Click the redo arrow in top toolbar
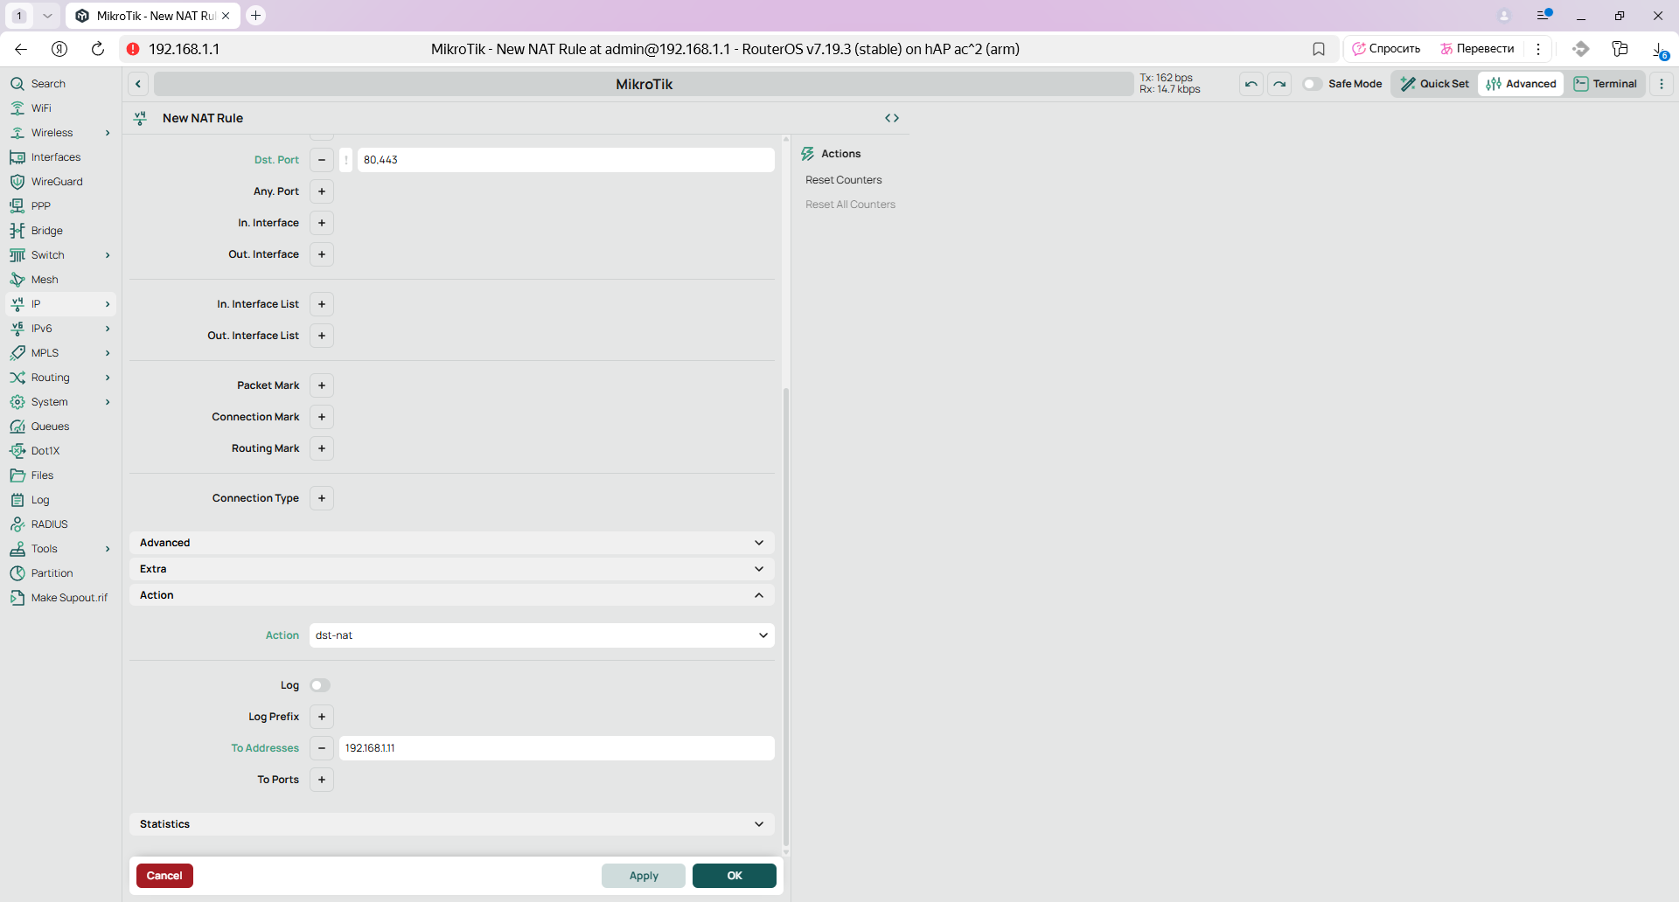The width and height of the screenshot is (1679, 902). click(1279, 84)
